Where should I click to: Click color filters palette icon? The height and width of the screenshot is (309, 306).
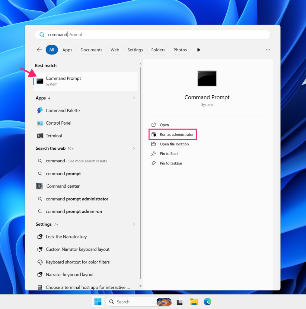click(x=40, y=262)
